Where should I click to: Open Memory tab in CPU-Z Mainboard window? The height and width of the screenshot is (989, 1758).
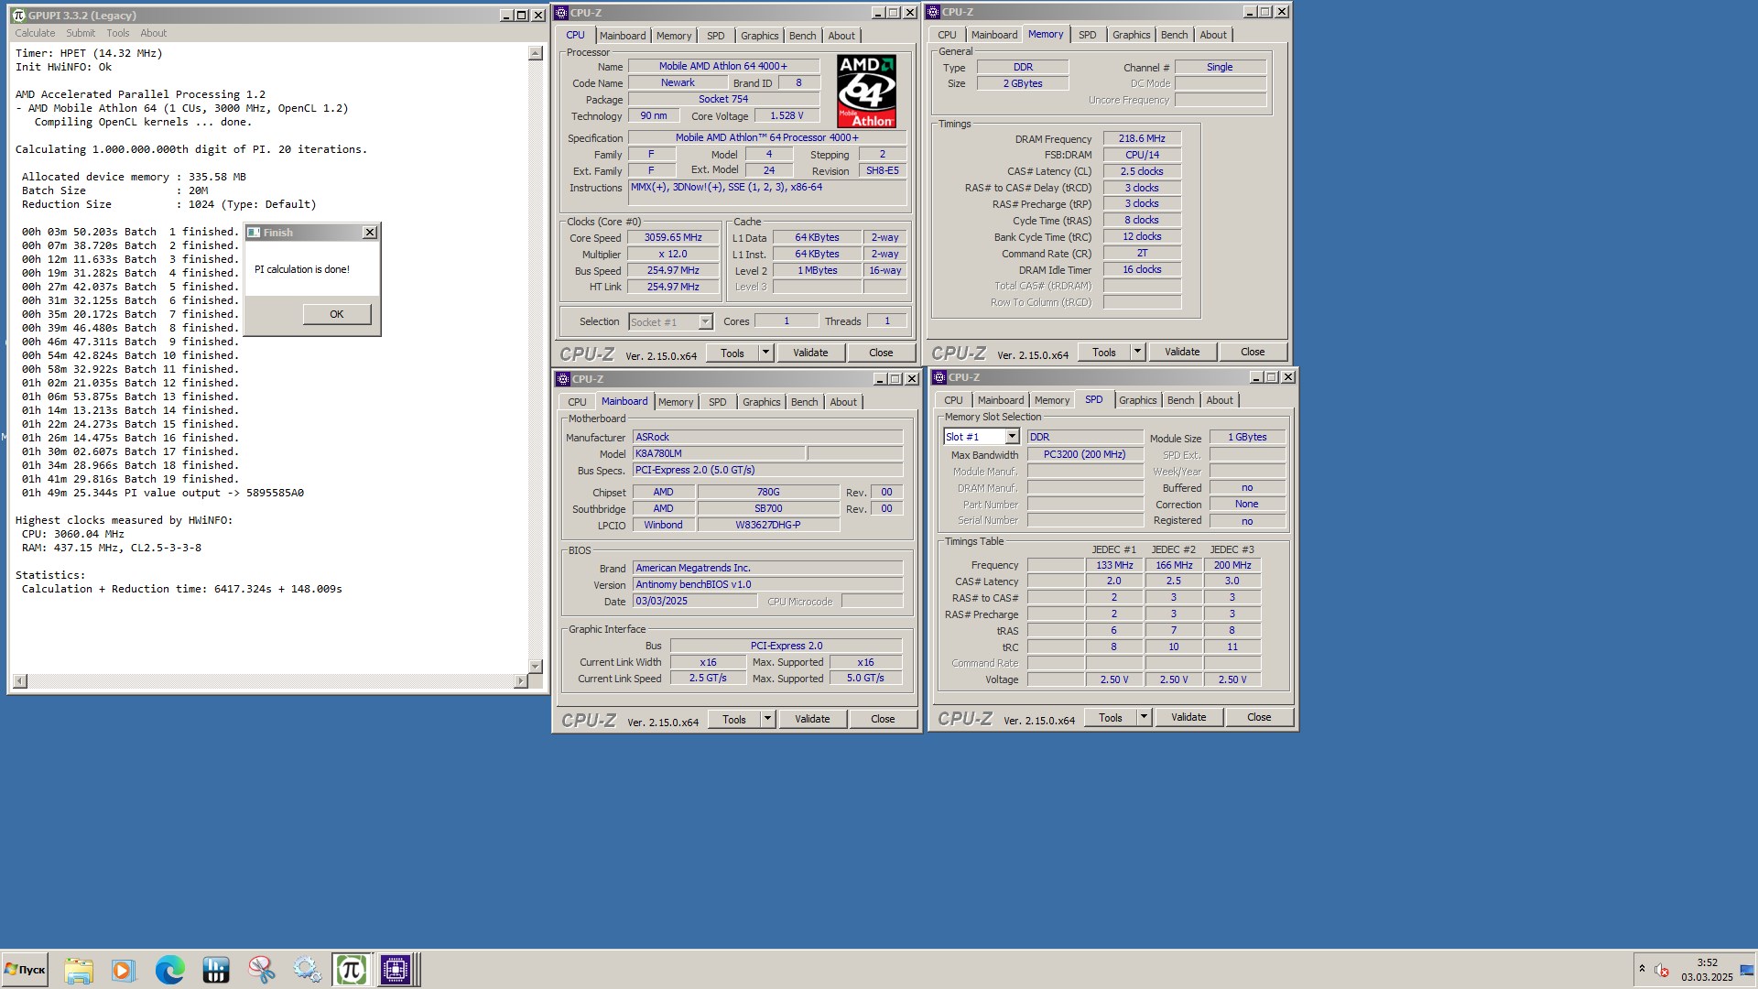click(x=676, y=402)
